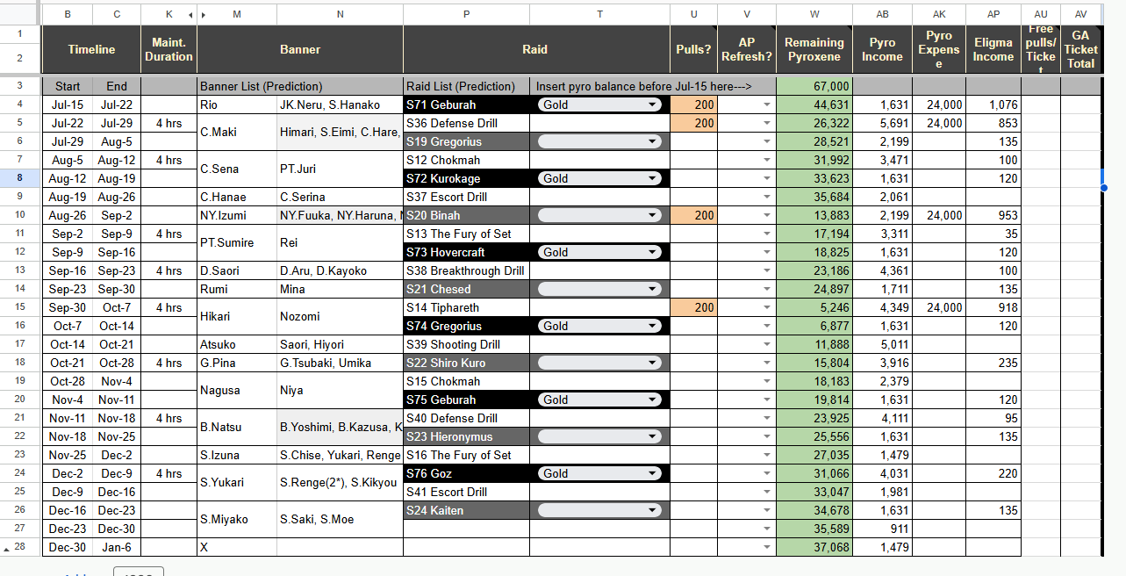Click the C.Maki banner cell
Viewport: 1126px width, 576px height.
pyautogui.click(x=237, y=133)
